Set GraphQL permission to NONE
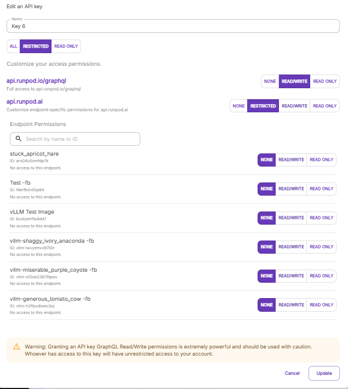This screenshot has width=348, height=389. pos(270,81)
